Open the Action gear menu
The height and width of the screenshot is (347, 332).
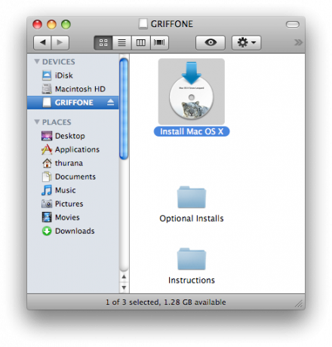[246, 42]
